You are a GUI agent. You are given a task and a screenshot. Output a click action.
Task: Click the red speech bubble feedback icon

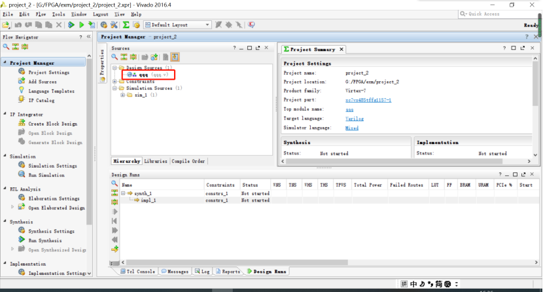coord(251,25)
